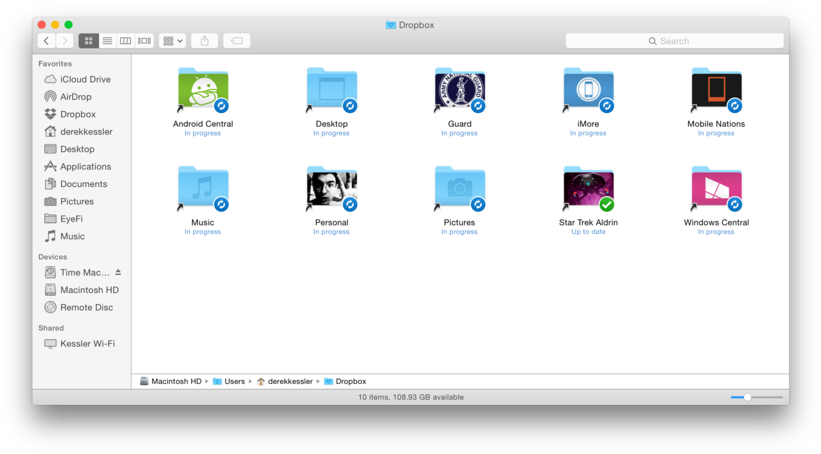Select the Windows Central folder icon

716,189
